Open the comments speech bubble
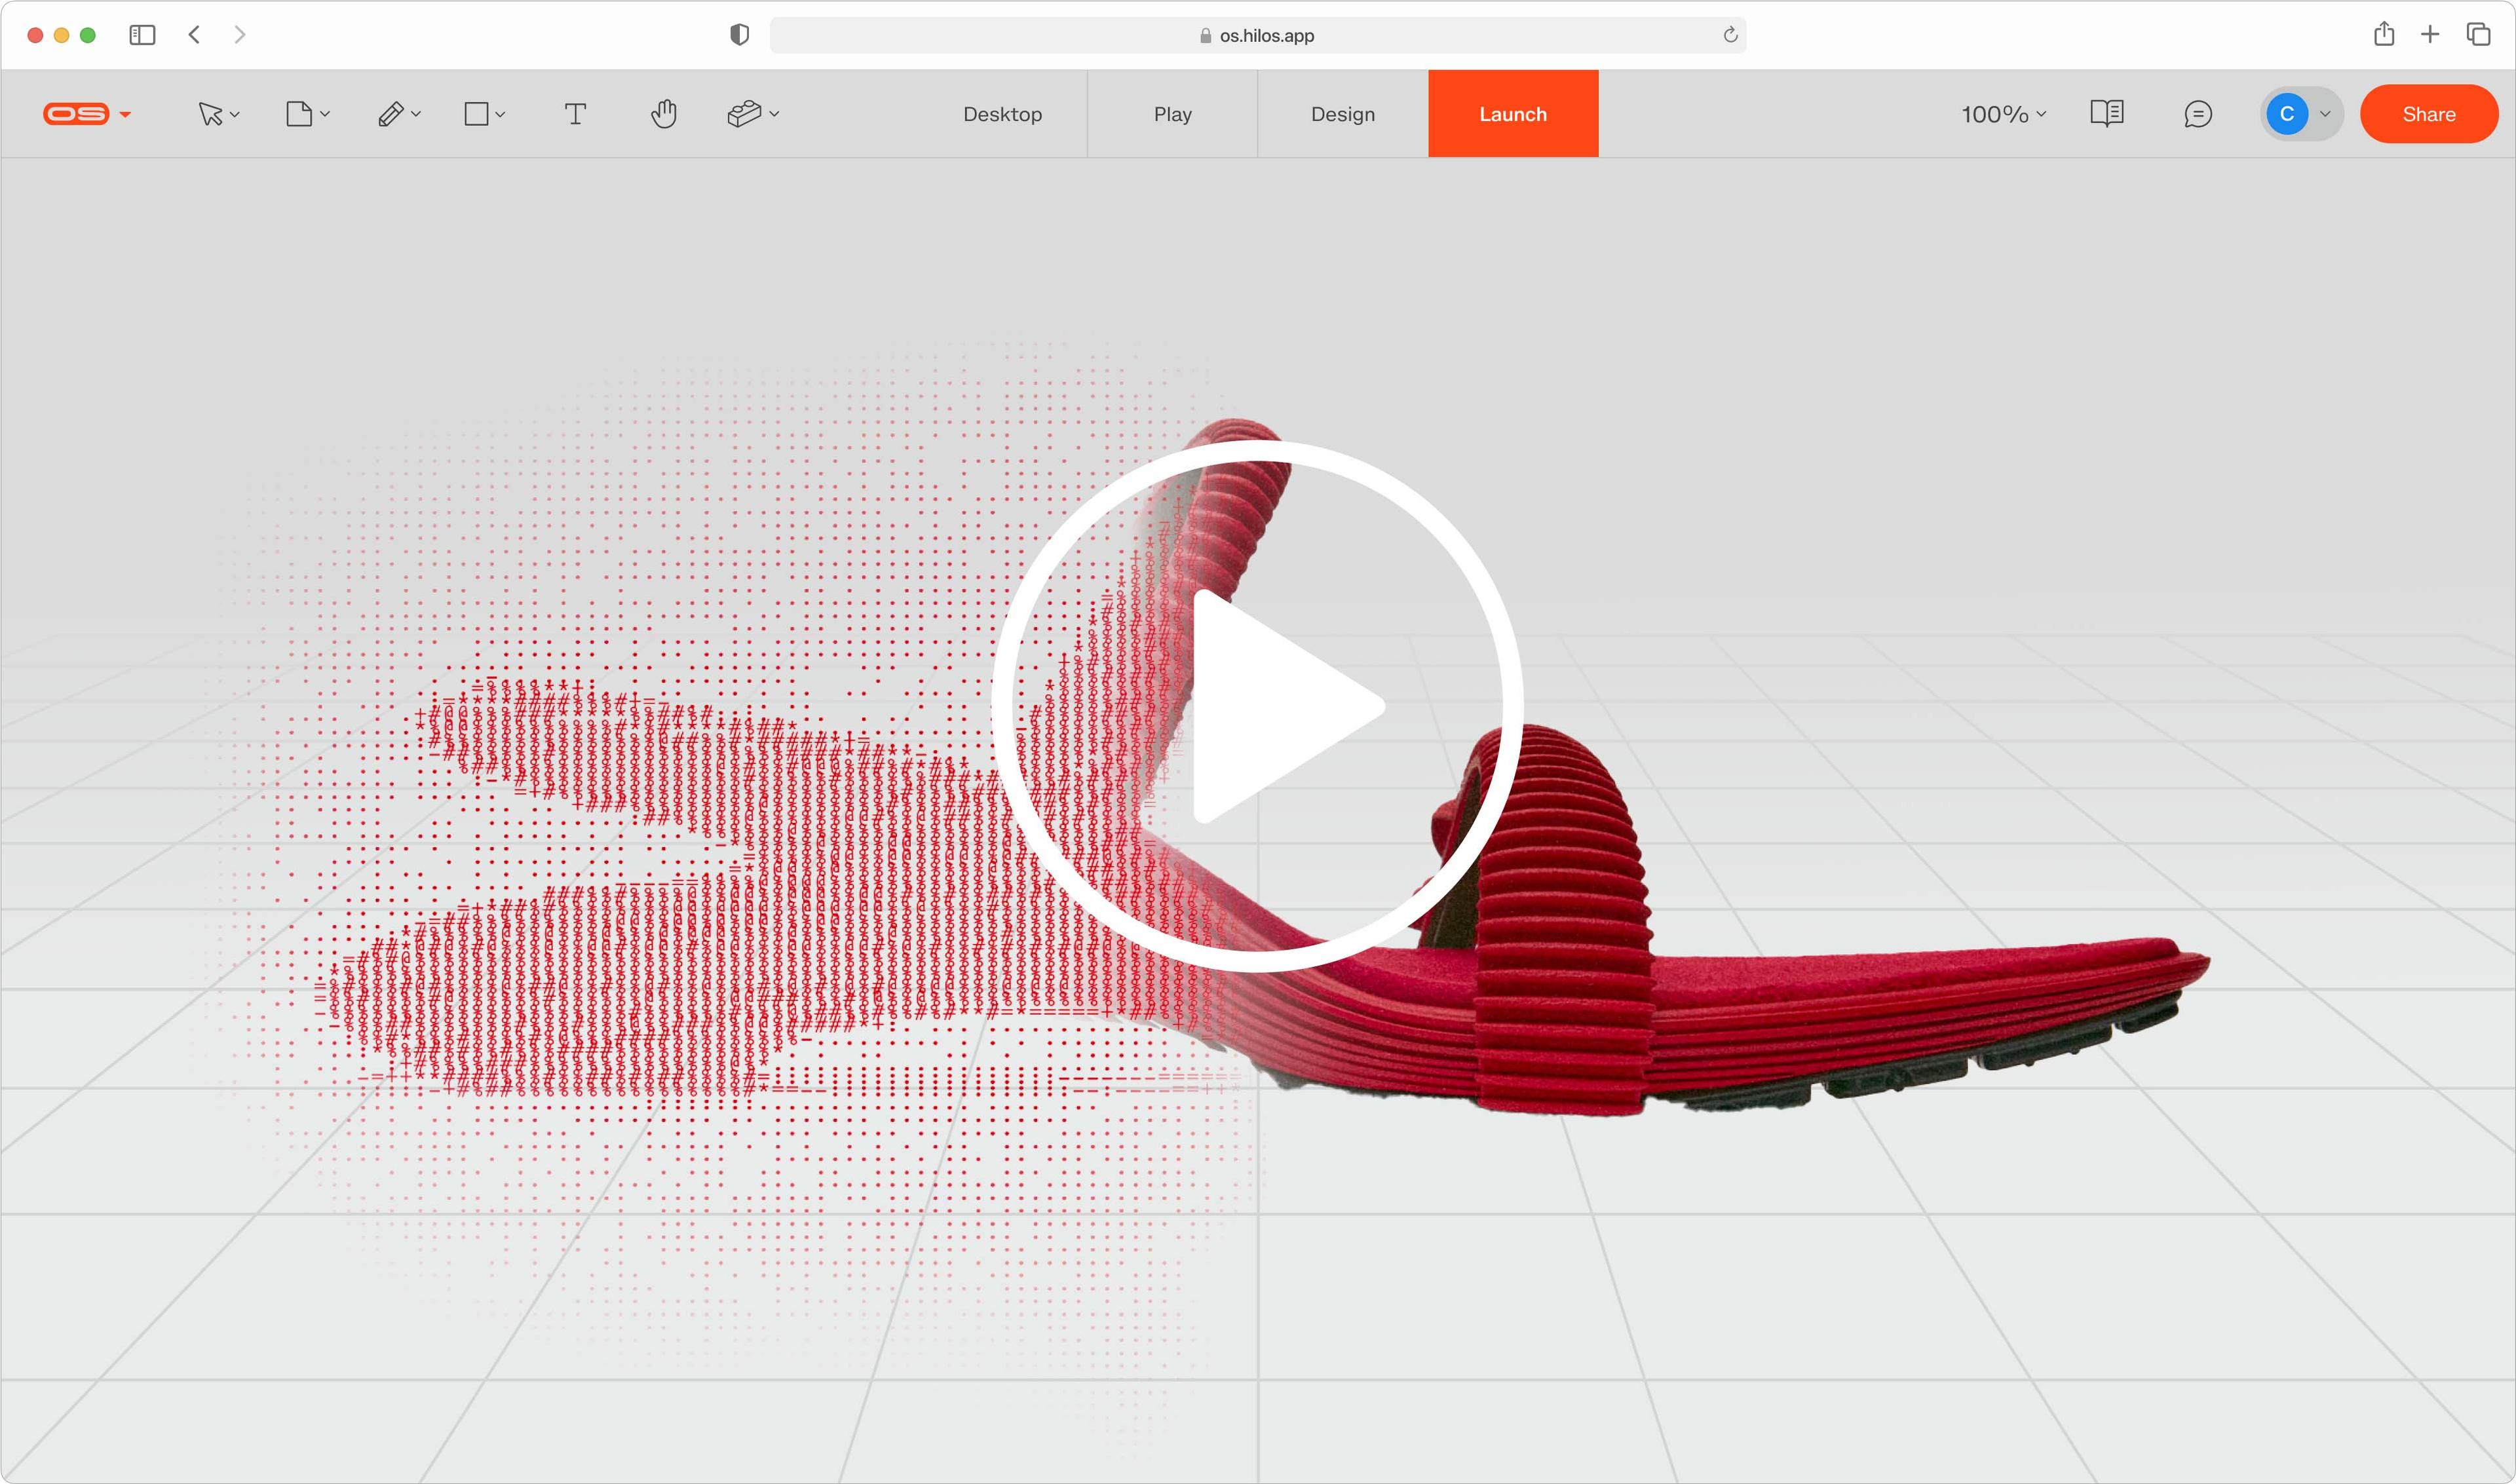 click(2198, 114)
